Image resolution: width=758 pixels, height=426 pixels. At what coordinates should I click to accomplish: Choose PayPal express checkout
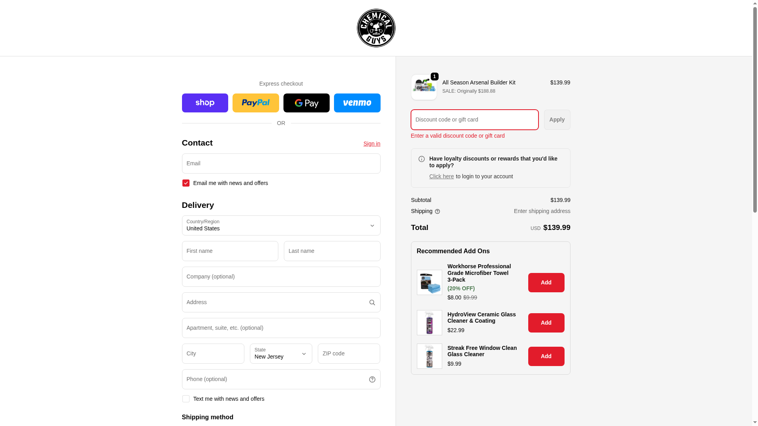coord(256,103)
